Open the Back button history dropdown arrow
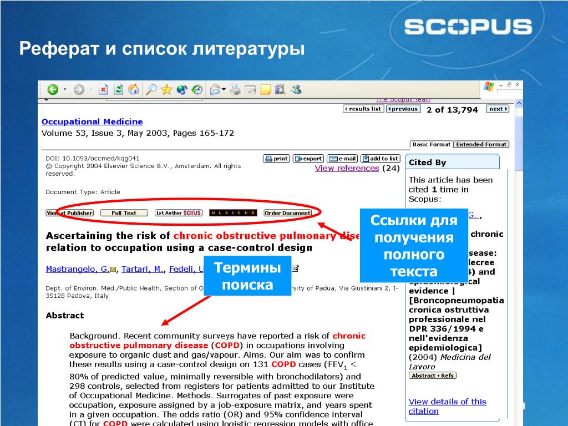Image resolution: width=568 pixels, height=426 pixels. 65,89
